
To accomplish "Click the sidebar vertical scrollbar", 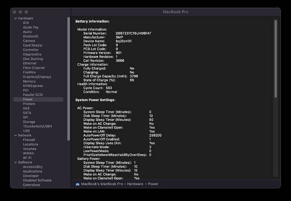I will point(68,78).
